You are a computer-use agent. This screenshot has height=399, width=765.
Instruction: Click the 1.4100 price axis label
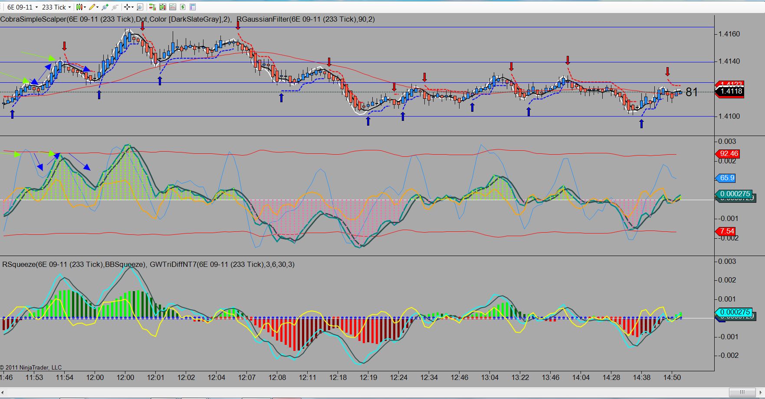pyautogui.click(x=729, y=116)
